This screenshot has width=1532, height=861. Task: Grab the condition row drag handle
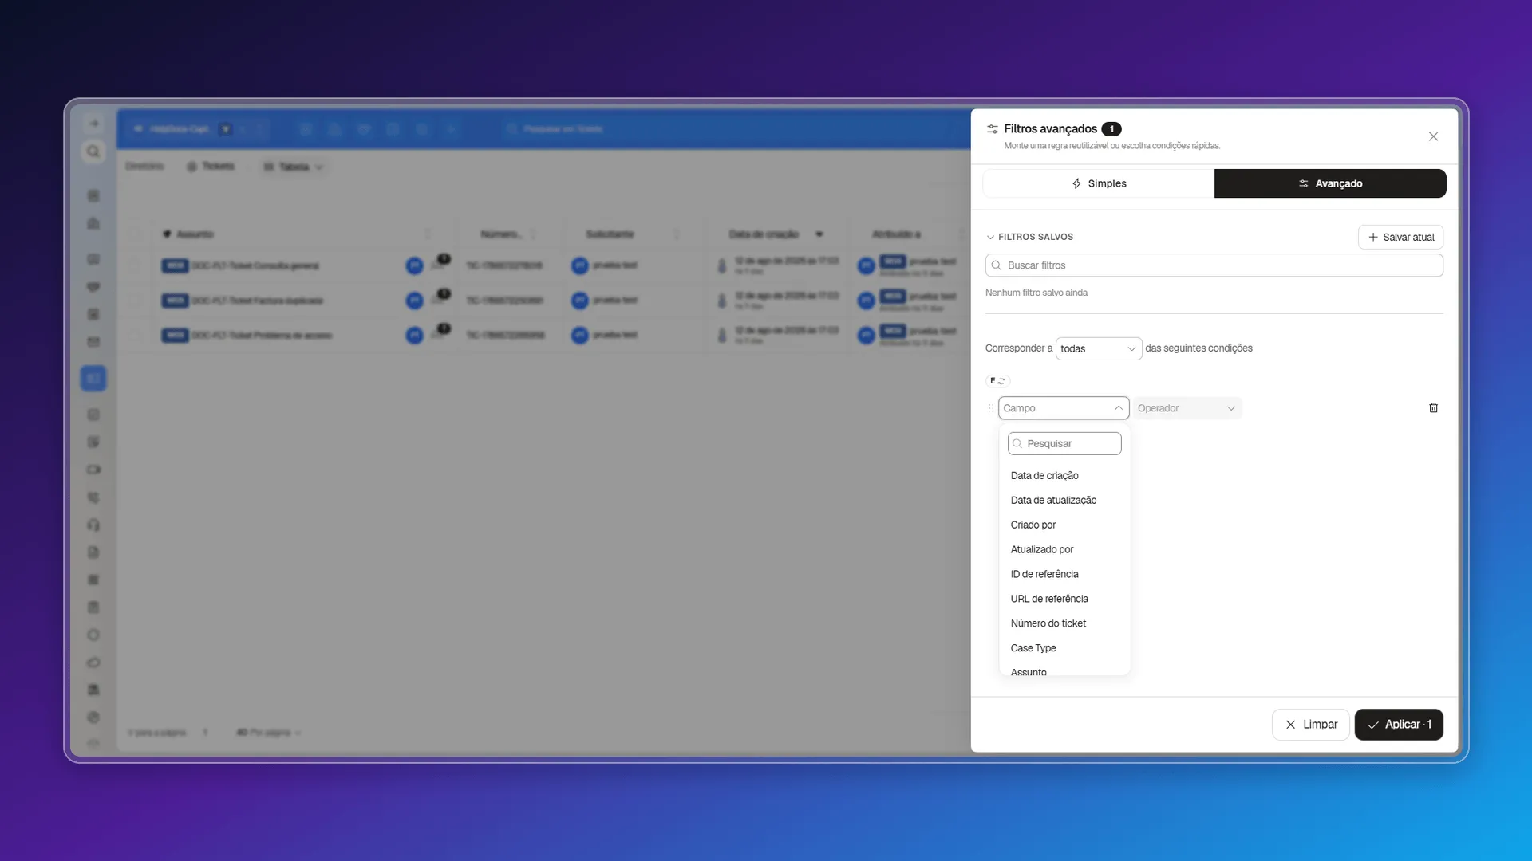click(991, 408)
